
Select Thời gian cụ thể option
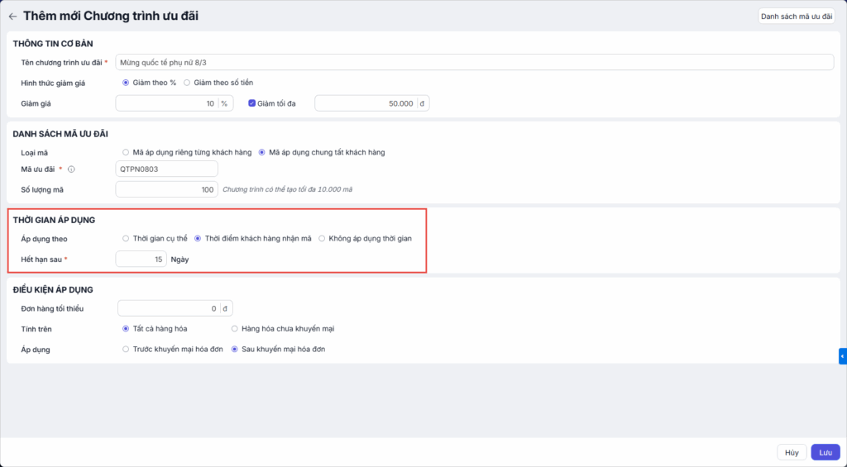coord(126,239)
